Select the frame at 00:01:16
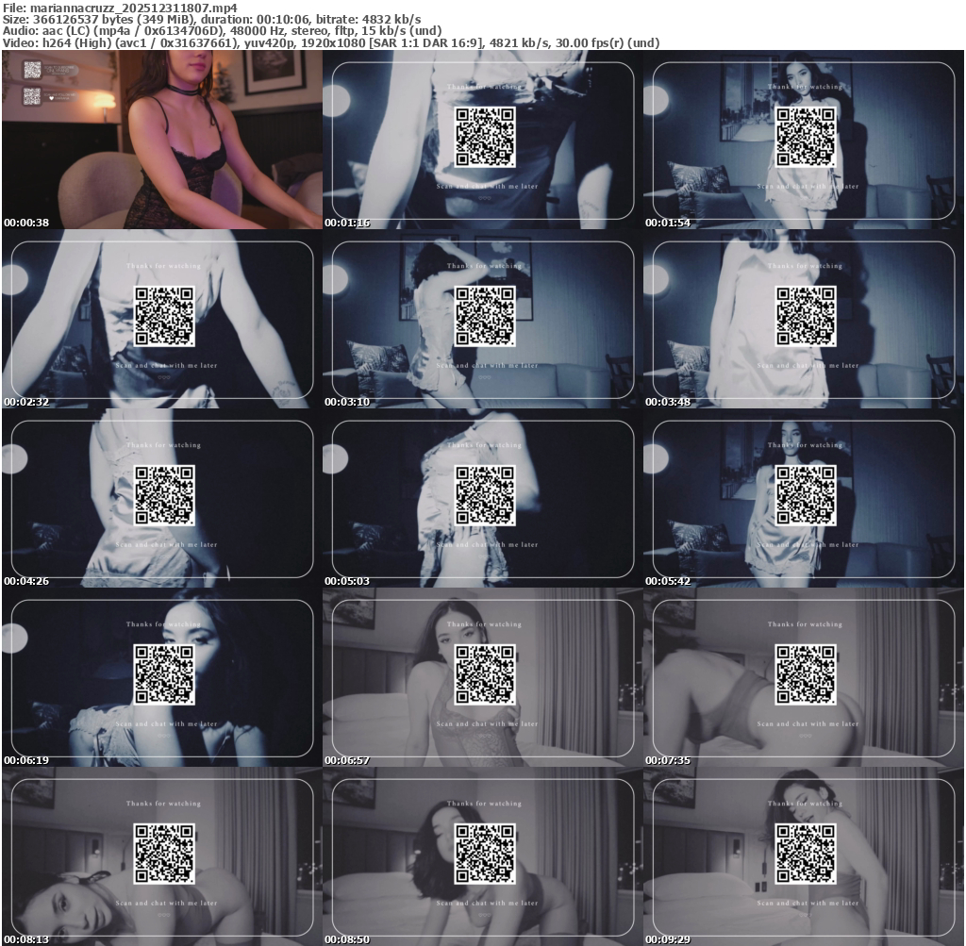The image size is (966, 946). click(x=482, y=141)
